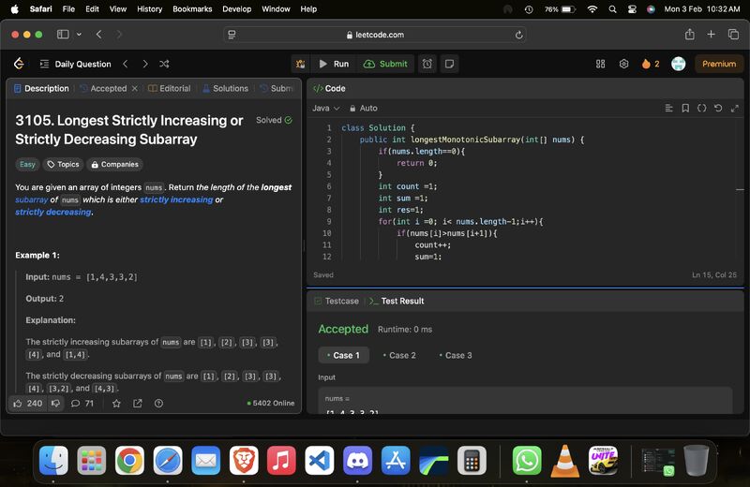Open the comments with 71 count

coord(82,404)
